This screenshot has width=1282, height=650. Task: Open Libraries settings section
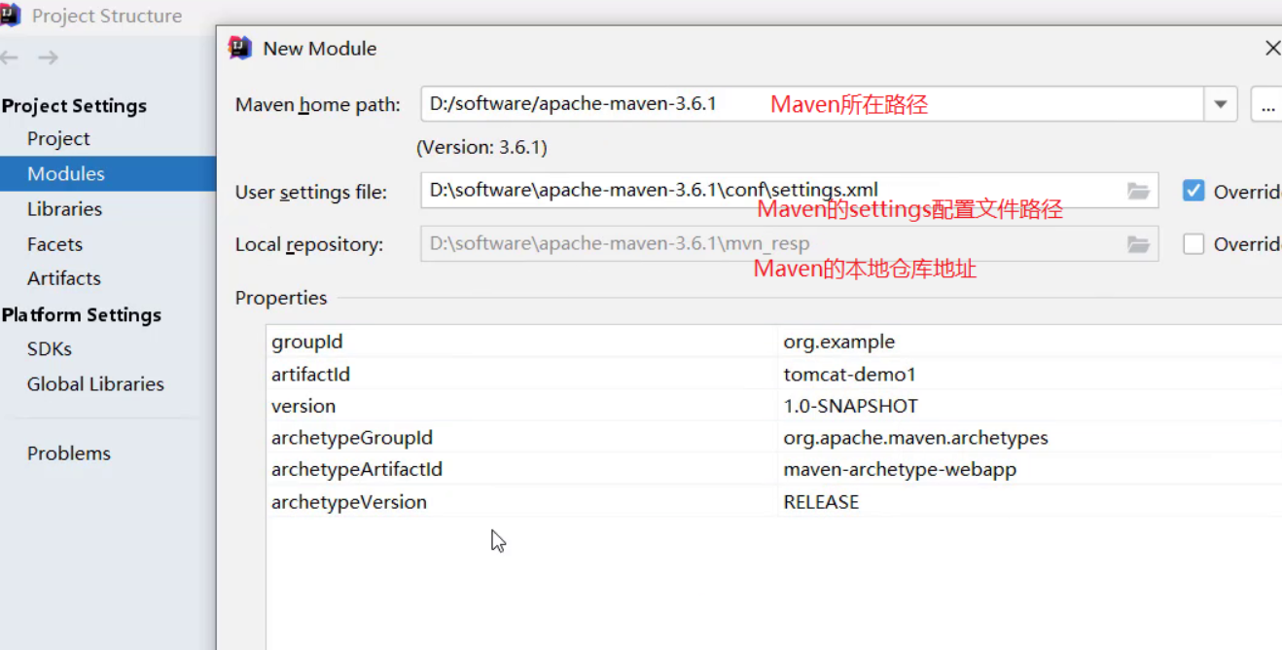click(64, 209)
